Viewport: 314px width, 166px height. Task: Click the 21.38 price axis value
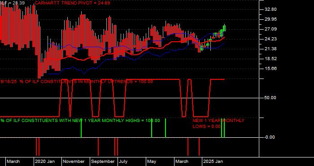270,49
